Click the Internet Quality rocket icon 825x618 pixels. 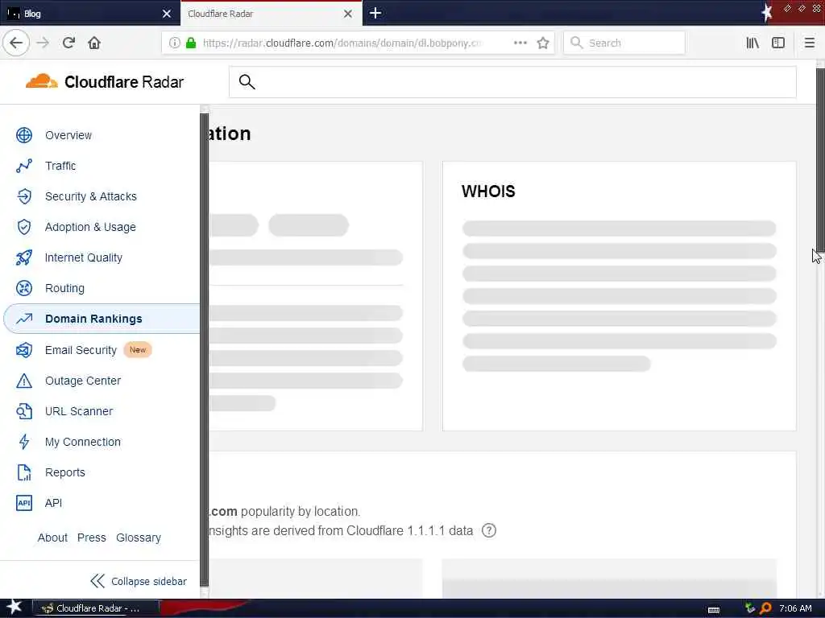pos(24,257)
